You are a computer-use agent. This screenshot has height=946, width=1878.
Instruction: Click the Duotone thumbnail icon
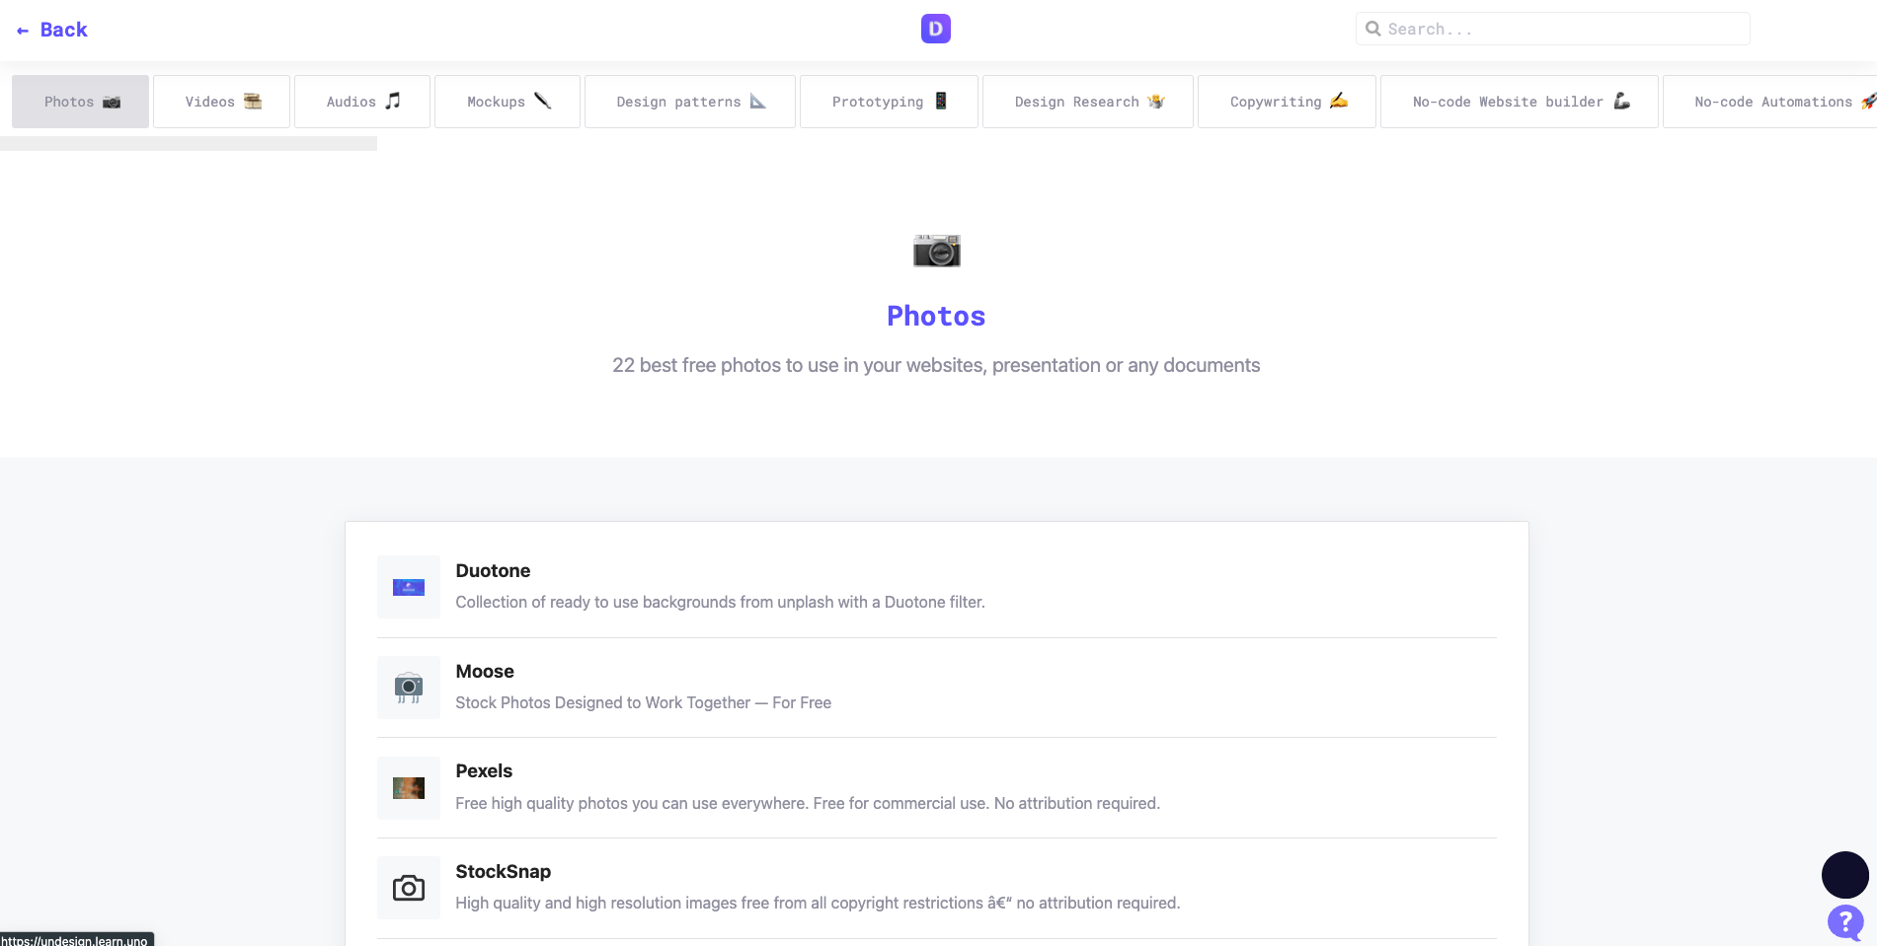click(409, 587)
